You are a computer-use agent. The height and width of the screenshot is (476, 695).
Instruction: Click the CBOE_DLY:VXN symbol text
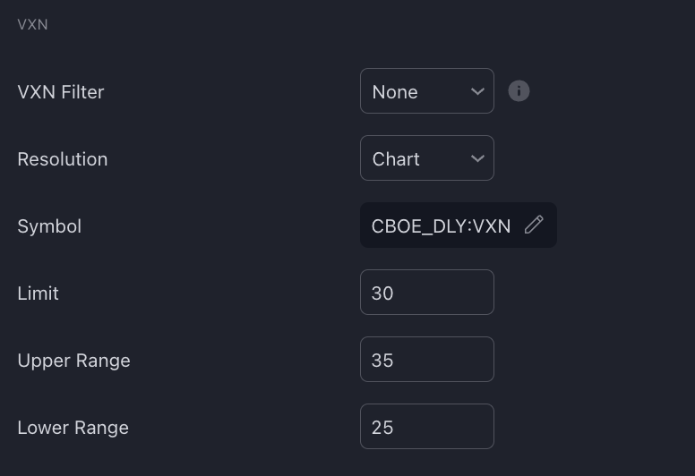pyautogui.click(x=441, y=226)
